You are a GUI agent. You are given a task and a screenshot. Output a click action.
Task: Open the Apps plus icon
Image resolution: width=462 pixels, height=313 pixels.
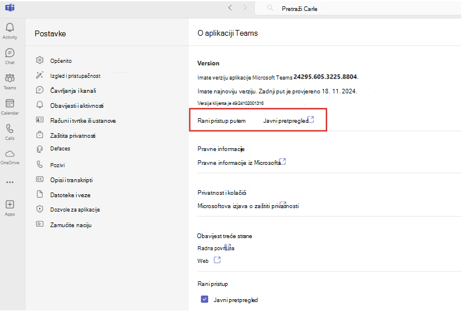coord(10,205)
